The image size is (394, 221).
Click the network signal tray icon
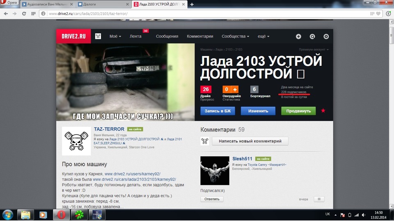point(357,215)
